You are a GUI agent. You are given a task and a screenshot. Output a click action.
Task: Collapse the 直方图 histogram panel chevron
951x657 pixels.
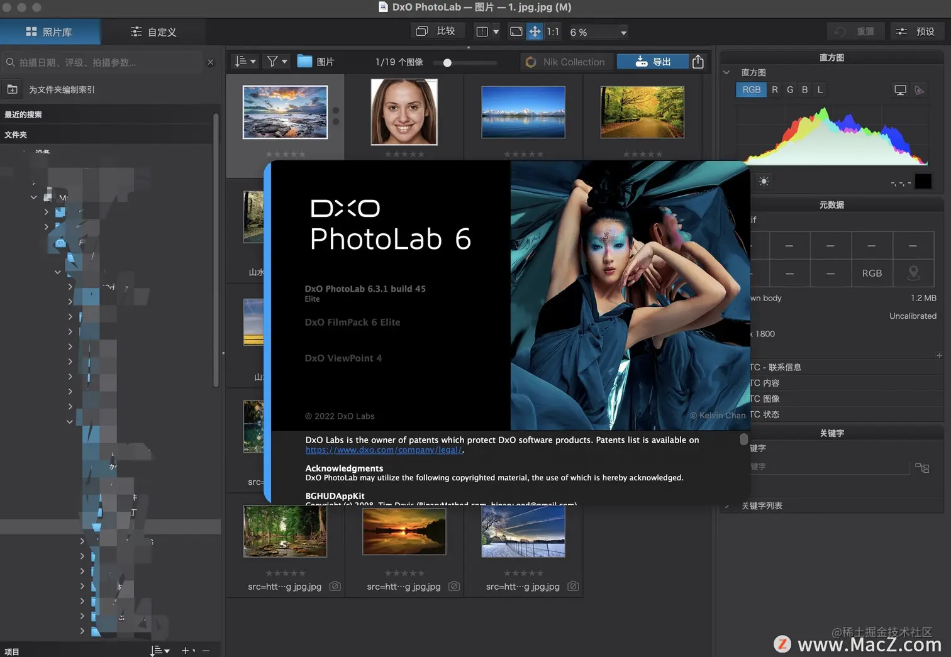728,72
